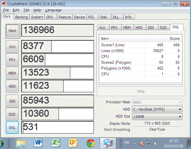Select the Polygons (x1000) row
This screenshot has height=149, width=191.
pos(140,68)
